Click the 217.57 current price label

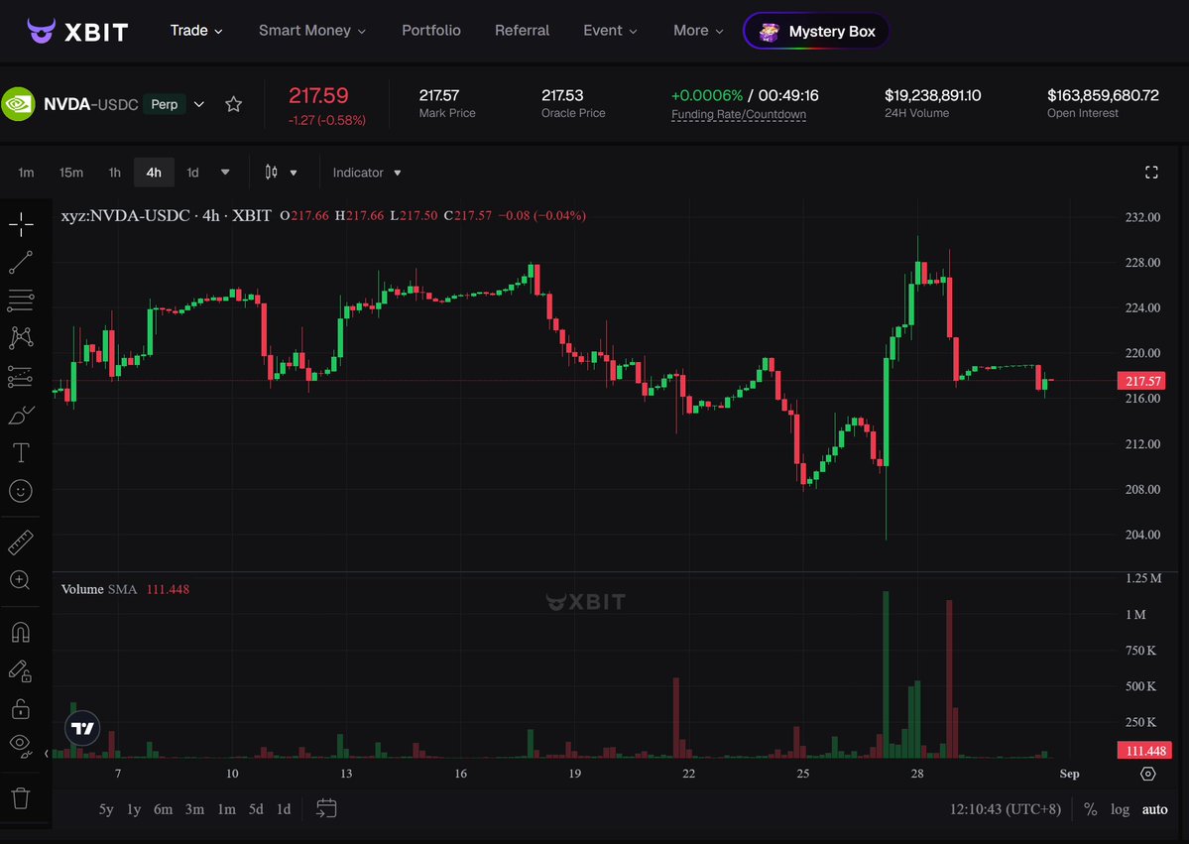pos(1141,381)
